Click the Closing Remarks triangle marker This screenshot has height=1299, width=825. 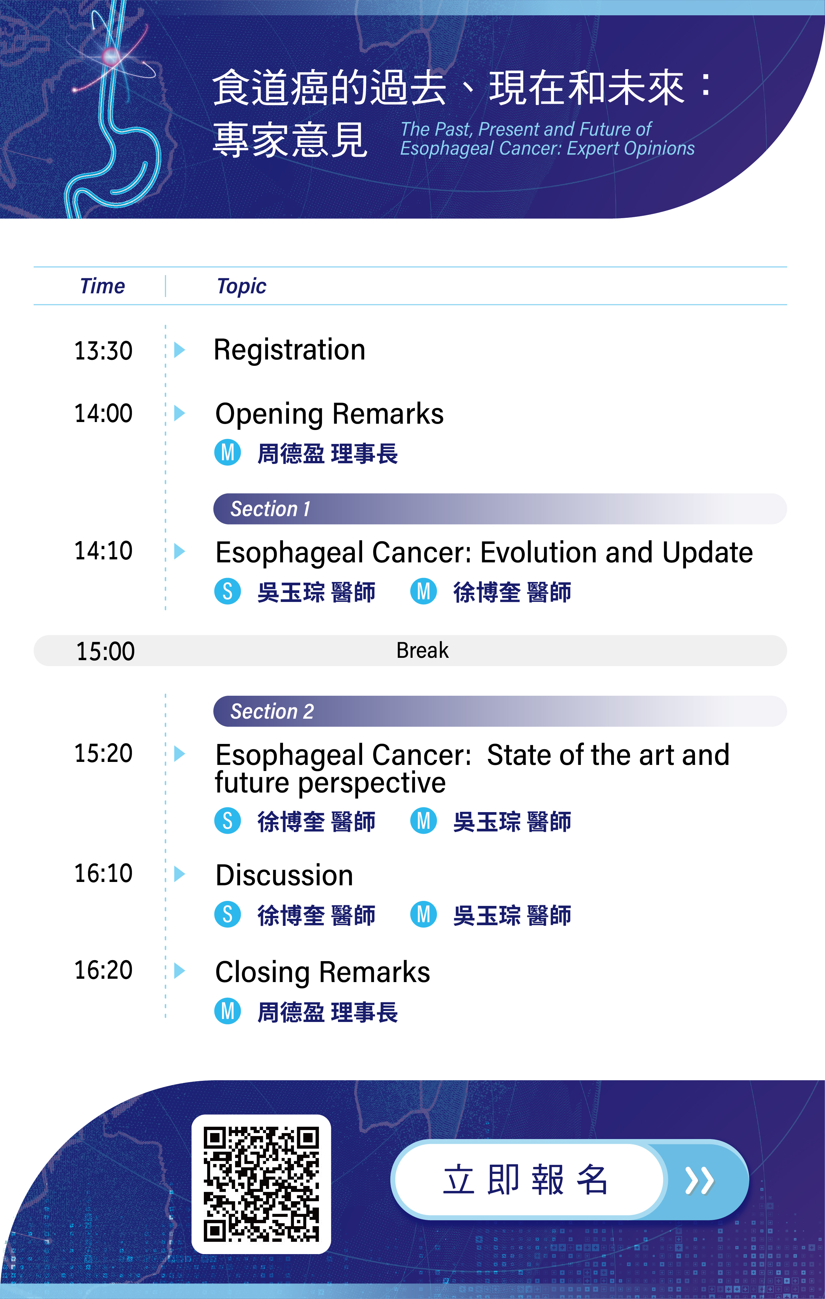(180, 971)
